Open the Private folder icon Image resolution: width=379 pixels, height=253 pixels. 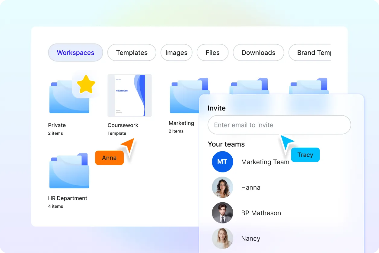point(69,97)
